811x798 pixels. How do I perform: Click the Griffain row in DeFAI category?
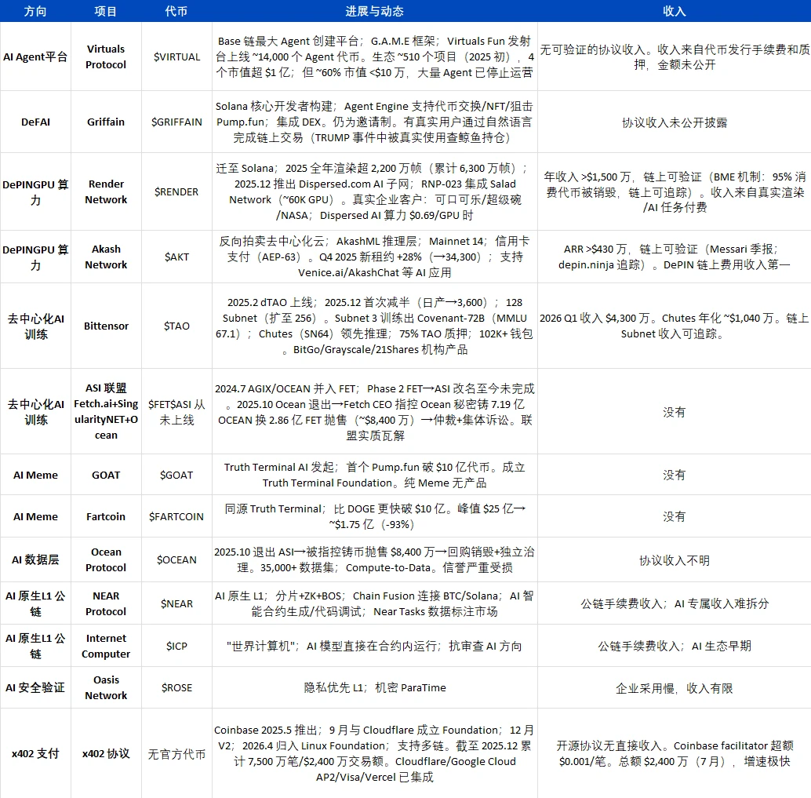pos(105,122)
